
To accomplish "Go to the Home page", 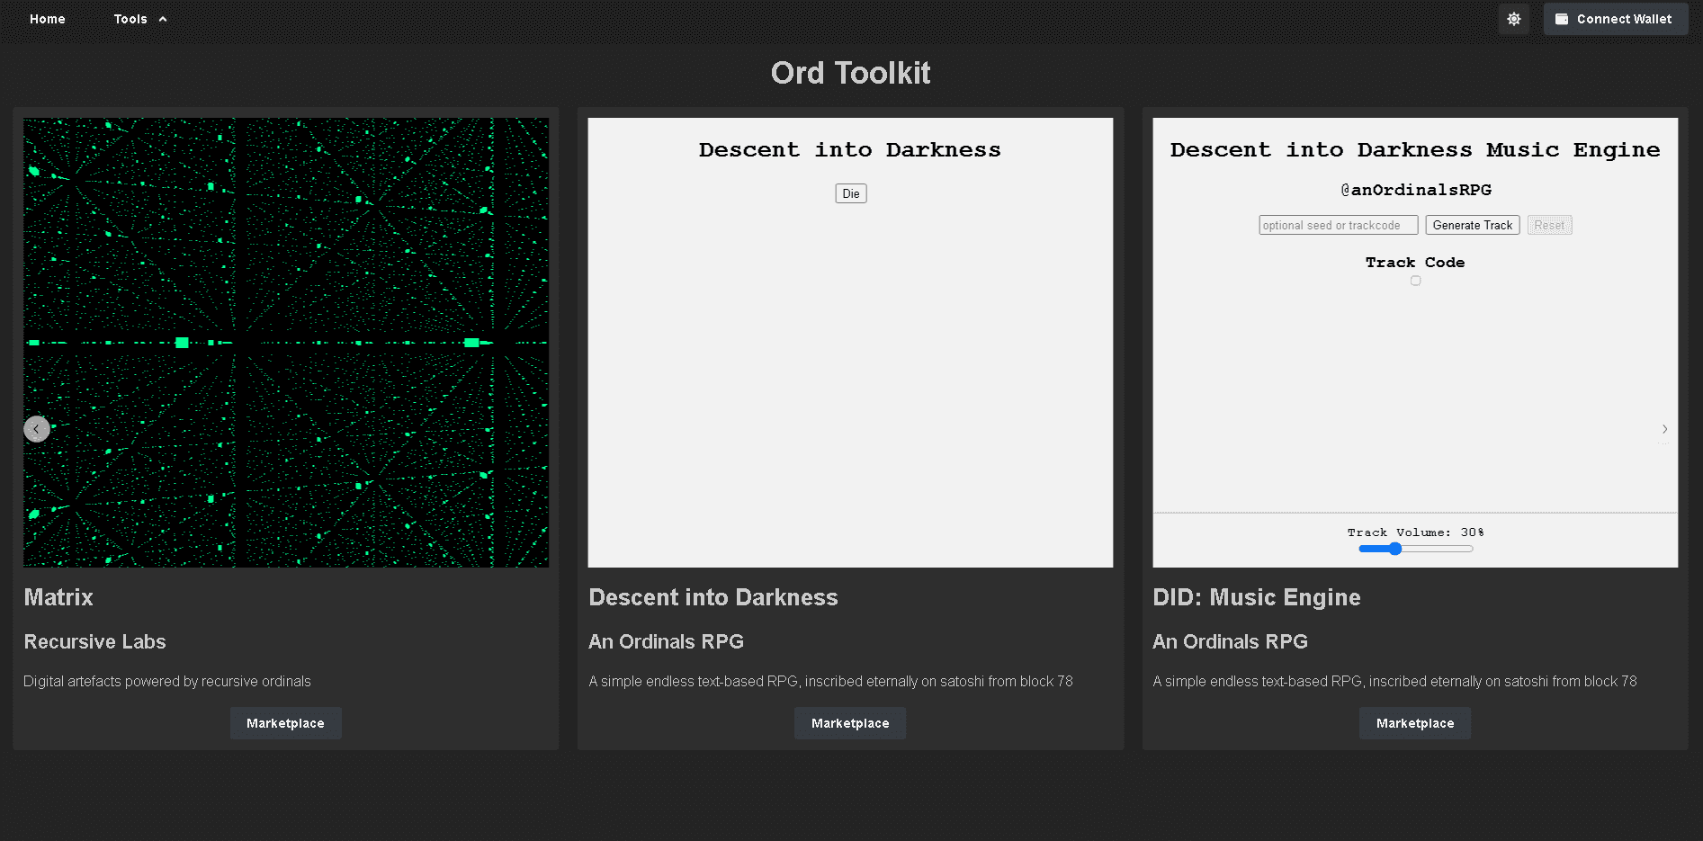I will tap(47, 19).
